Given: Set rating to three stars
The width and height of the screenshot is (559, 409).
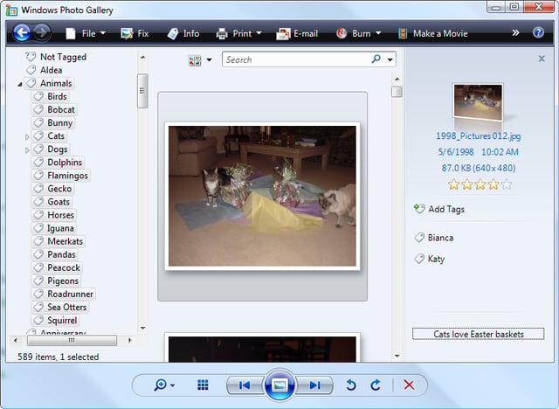Looking at the screenshot, I should pyautogui.click(x=480, y=184).
